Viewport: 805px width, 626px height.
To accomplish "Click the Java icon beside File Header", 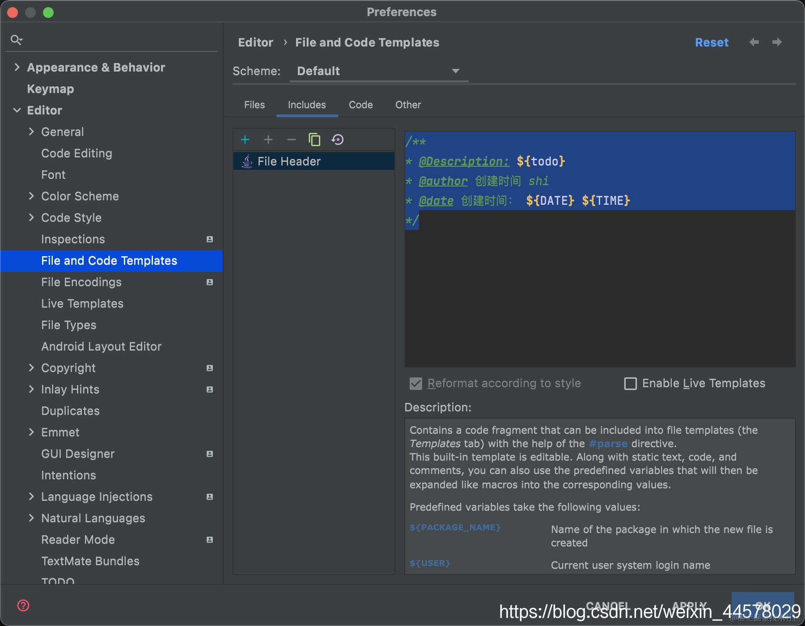I will pyautogui.click(x=247, y=161).
